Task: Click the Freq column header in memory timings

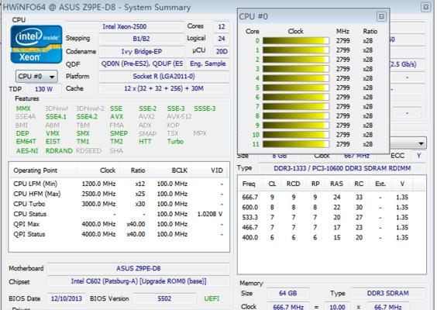Action: (249, 184)
